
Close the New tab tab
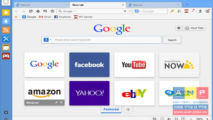123,5
